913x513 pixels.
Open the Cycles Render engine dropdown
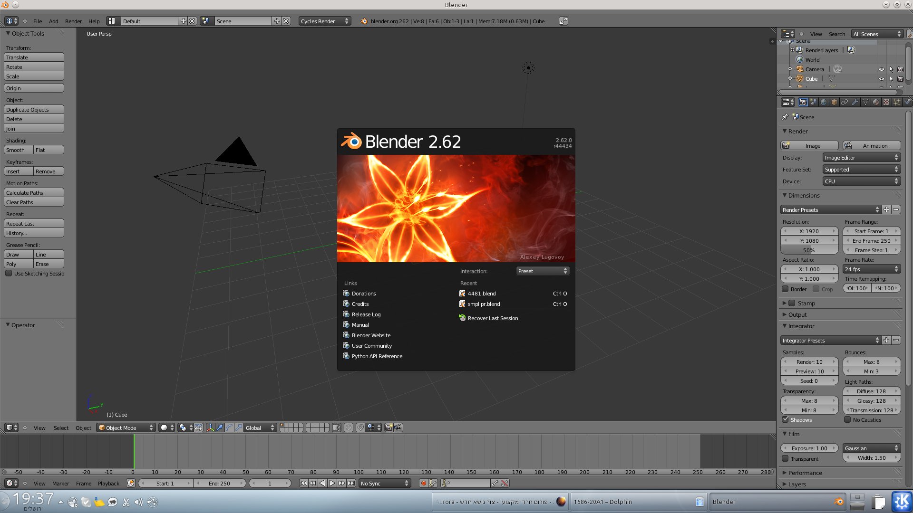[x=325, y=21]
